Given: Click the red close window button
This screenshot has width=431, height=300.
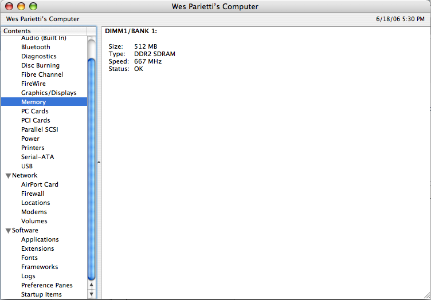Looking at the screenshot, I should 9,6.
